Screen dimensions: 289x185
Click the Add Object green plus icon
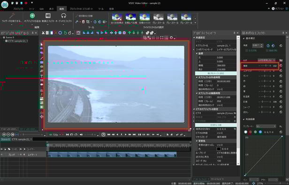tap(32, 16)
